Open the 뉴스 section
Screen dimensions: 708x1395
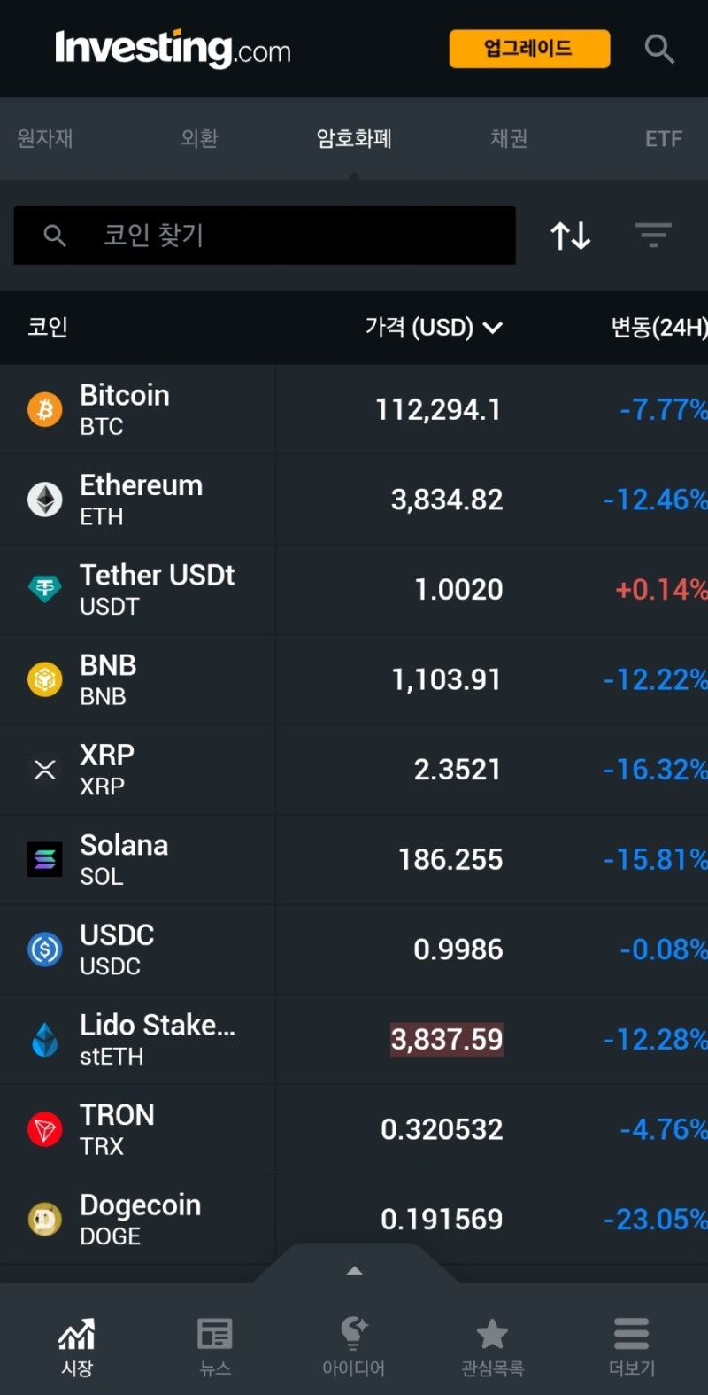pos(215,1345)
